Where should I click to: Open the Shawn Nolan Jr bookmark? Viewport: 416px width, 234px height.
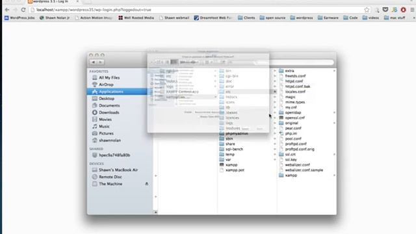[x=55, y=18]
